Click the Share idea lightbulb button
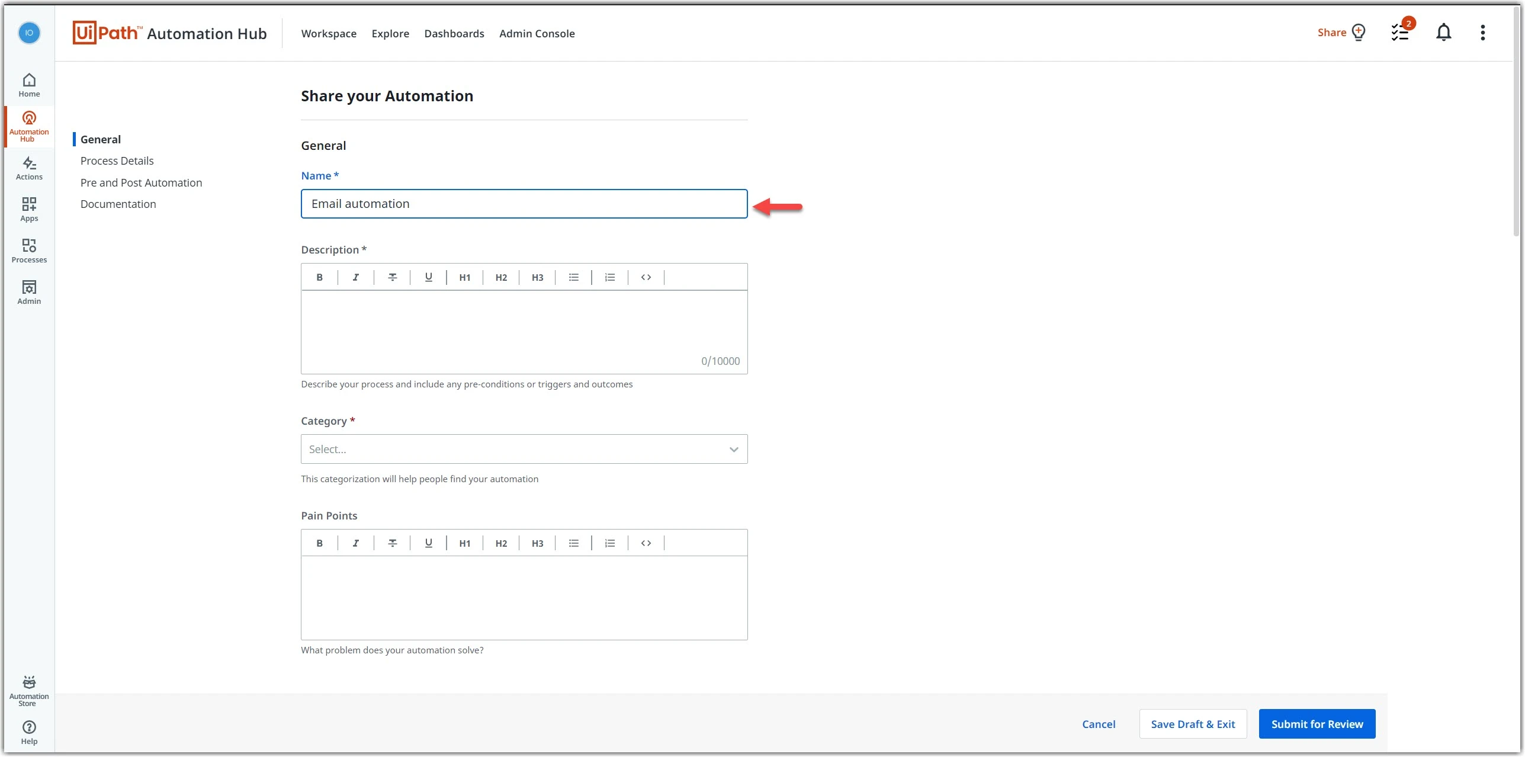The width and height of the screenshot is (1525, 757). click(1341, 33)
